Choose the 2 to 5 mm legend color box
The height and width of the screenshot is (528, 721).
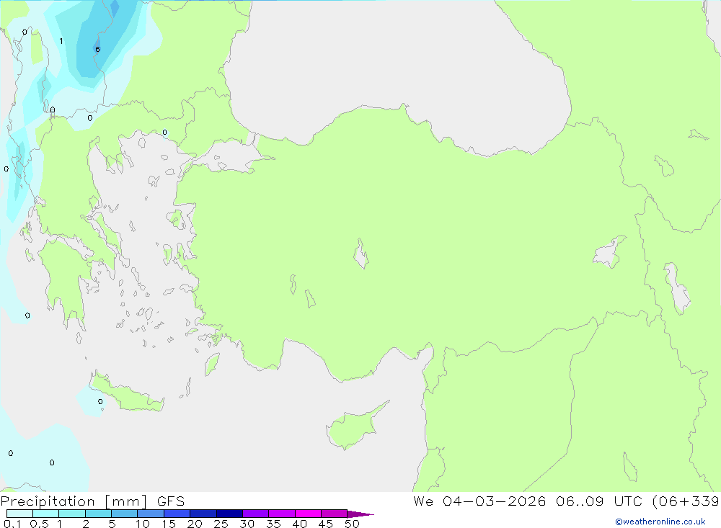pyautogui.click(x=98, y=514)
